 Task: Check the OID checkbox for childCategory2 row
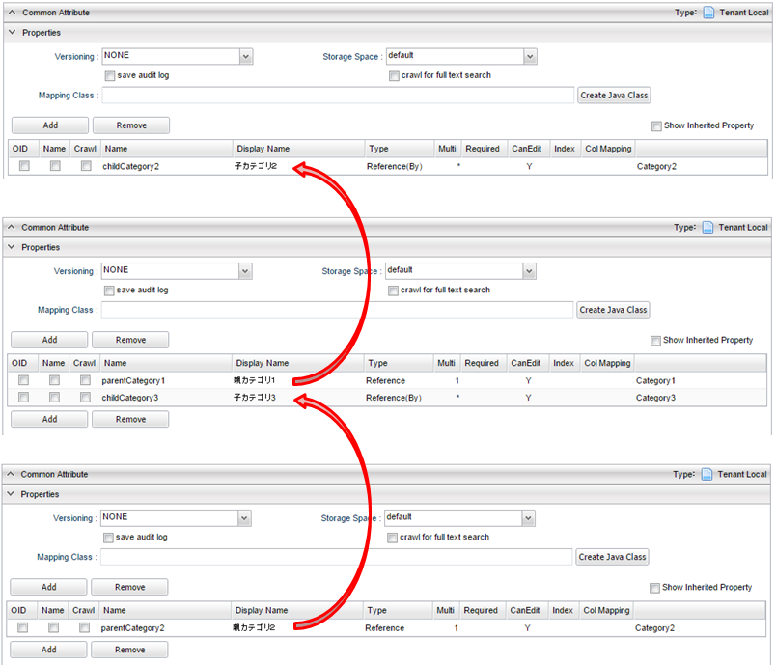24,166
